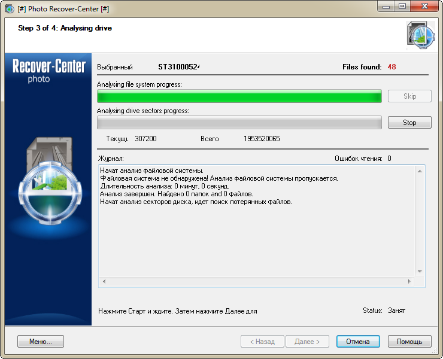The image size is (443, 359).
Task: Maximize the Photo Recover-Center window
Action: (402, 7)
